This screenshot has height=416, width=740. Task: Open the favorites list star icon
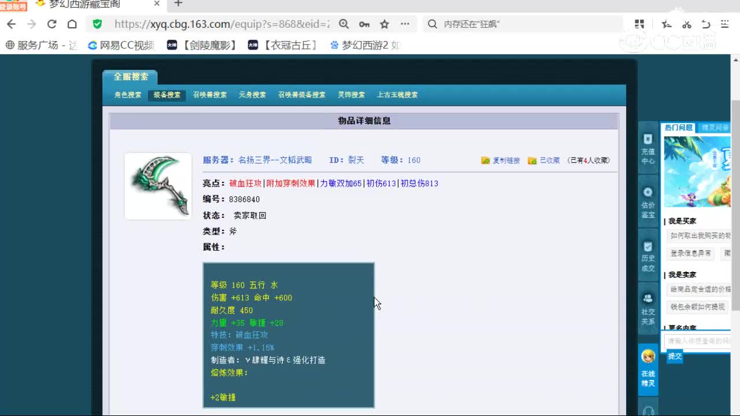667,24
